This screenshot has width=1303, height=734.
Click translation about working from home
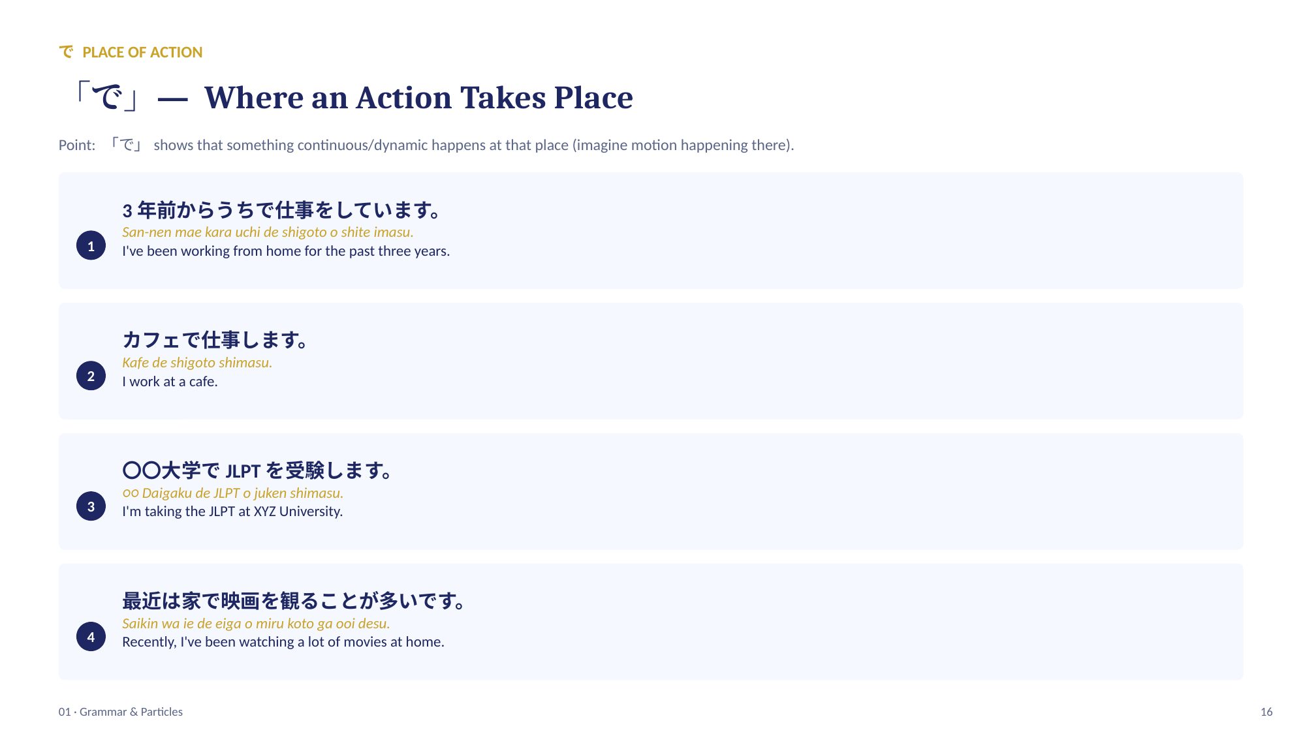tap(286, 251)
